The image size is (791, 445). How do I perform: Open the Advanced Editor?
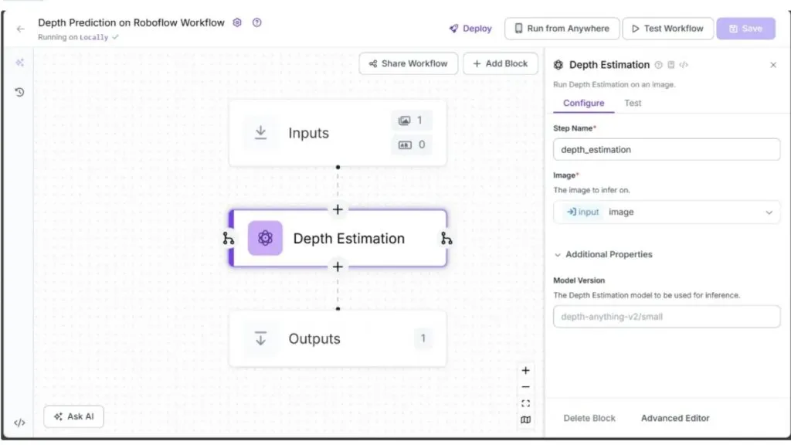coord(675,418)
